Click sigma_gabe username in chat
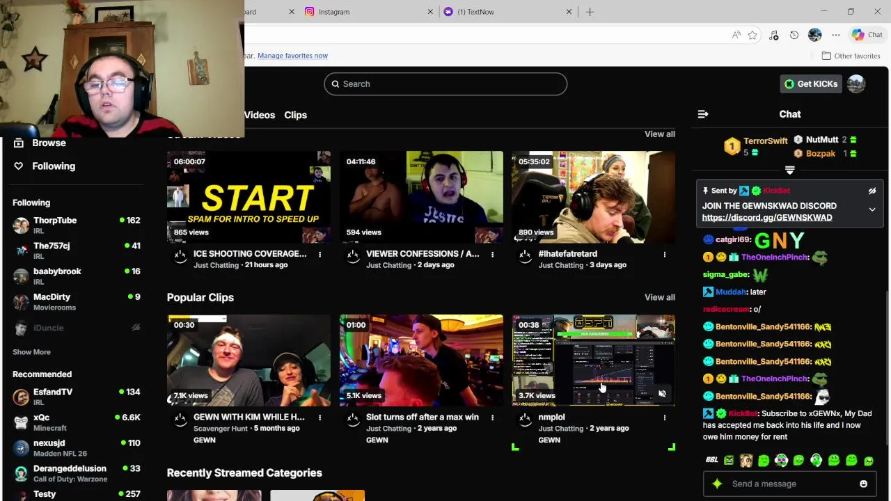The height and width of the screenshot is (501, 891). (x=725, y=275)
